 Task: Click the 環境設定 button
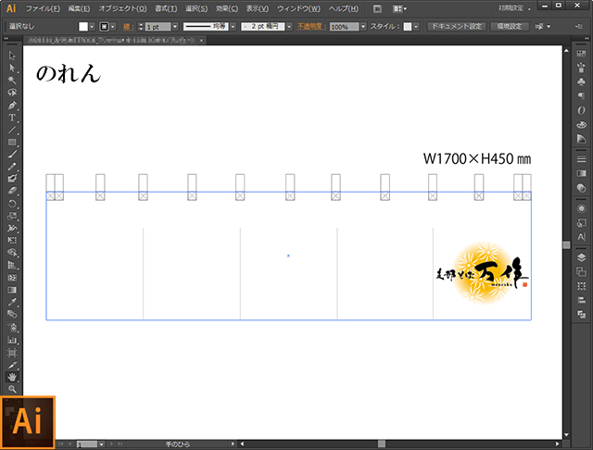pos(510,27)
